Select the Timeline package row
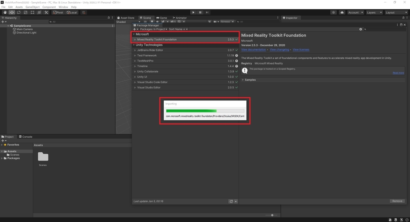The height and width of the screenshot is (222, 410). click(x=186, y=66)
